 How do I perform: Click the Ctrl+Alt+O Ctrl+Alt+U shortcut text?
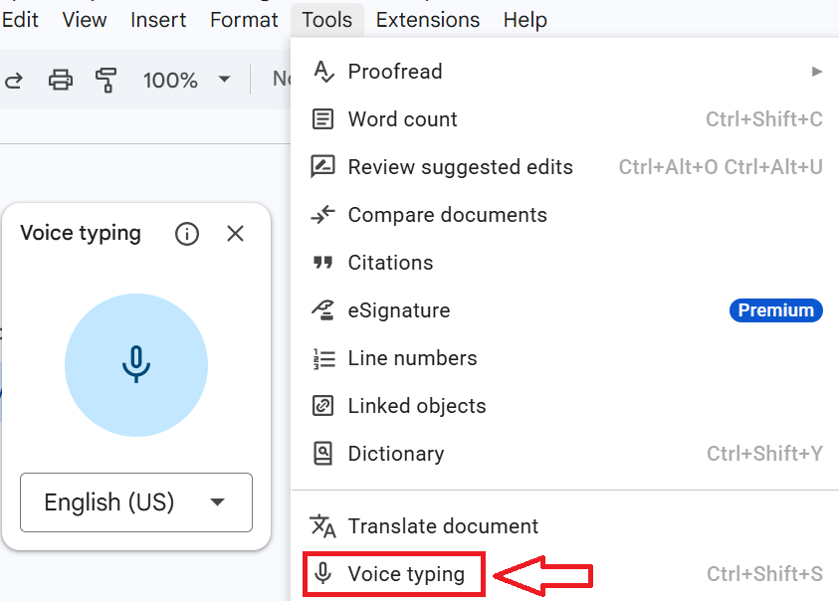point(721,167)
